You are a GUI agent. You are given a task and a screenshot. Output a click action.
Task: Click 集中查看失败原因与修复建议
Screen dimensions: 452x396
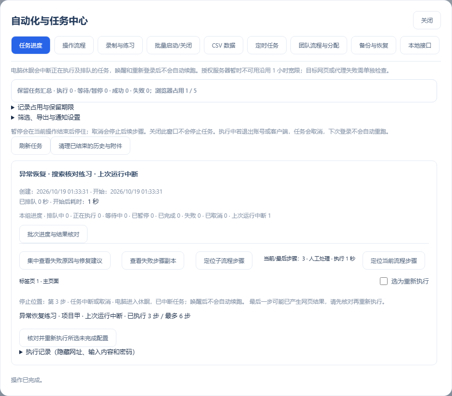tap(64, 260)
